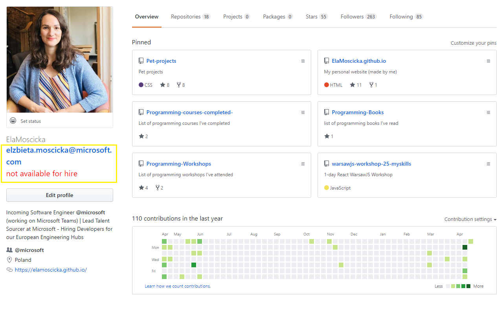Click the Edit profile button
Viewport: 503px width, 314px height.
point(60,195)
